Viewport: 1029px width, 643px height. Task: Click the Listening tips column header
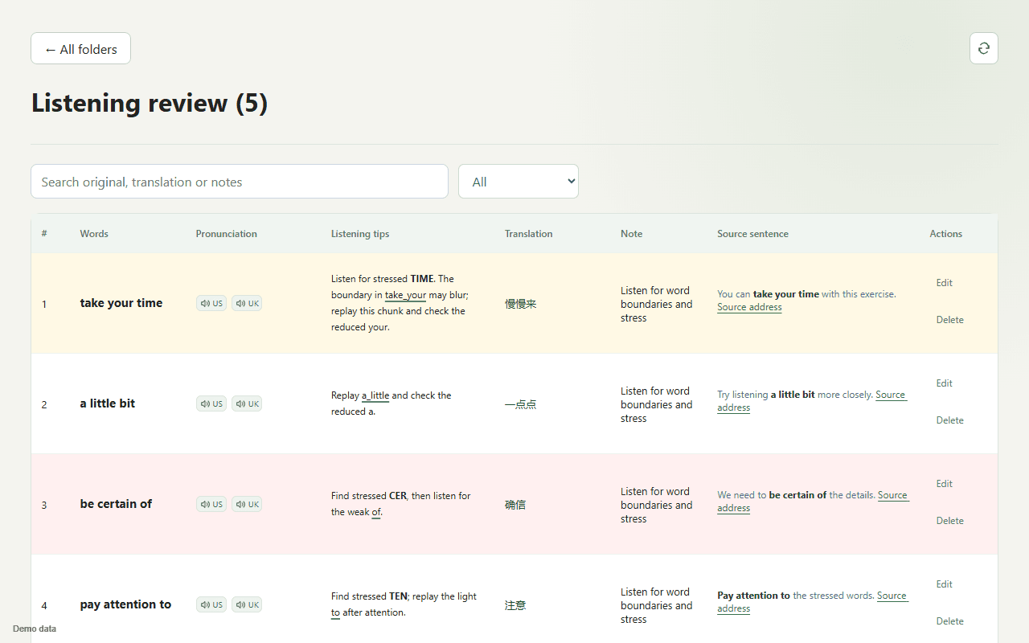point(360,234)
